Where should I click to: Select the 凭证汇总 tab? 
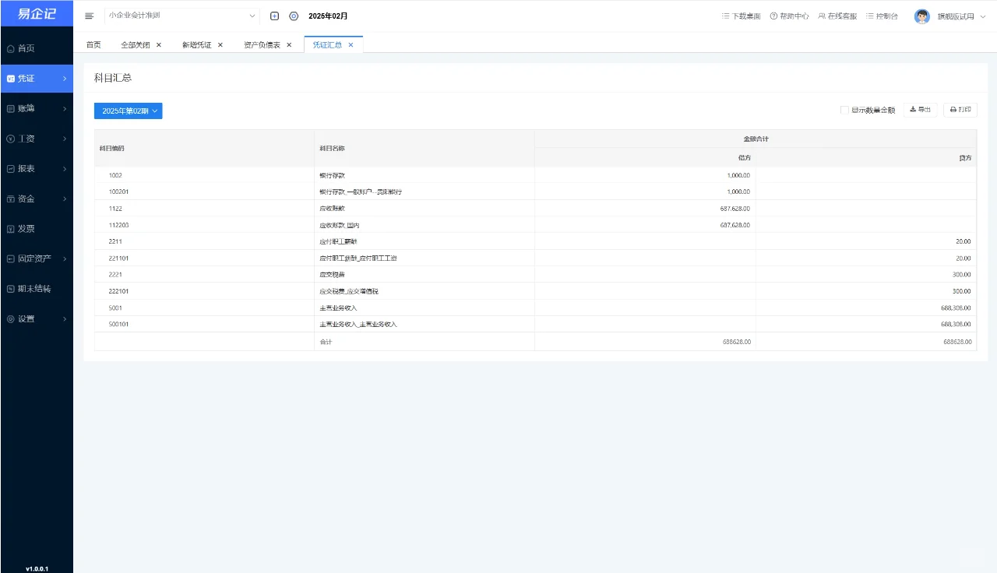point(327,45)
